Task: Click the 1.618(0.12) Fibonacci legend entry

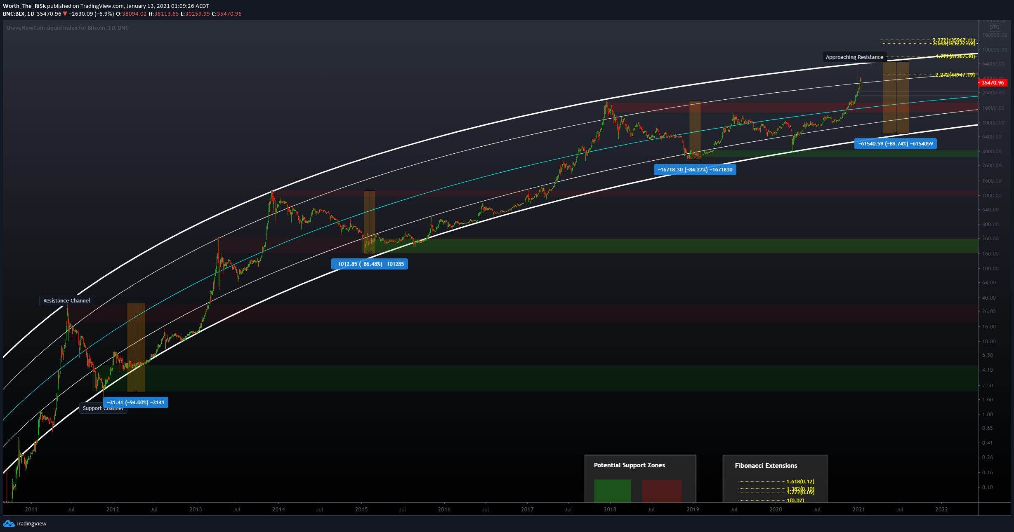Action: (800, 482)
